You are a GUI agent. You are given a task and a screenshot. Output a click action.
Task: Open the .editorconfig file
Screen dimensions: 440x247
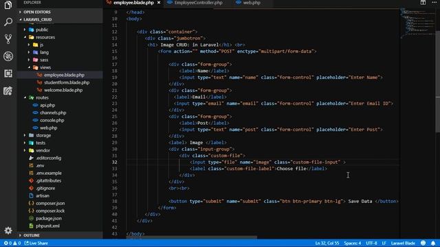[x=48, y=158]
